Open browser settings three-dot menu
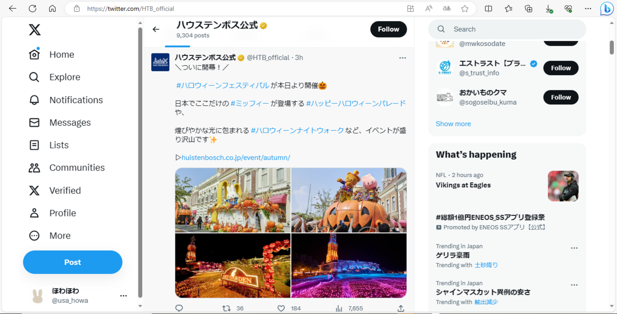The width and height of the screenshot is (617, 314). [588, 8]
